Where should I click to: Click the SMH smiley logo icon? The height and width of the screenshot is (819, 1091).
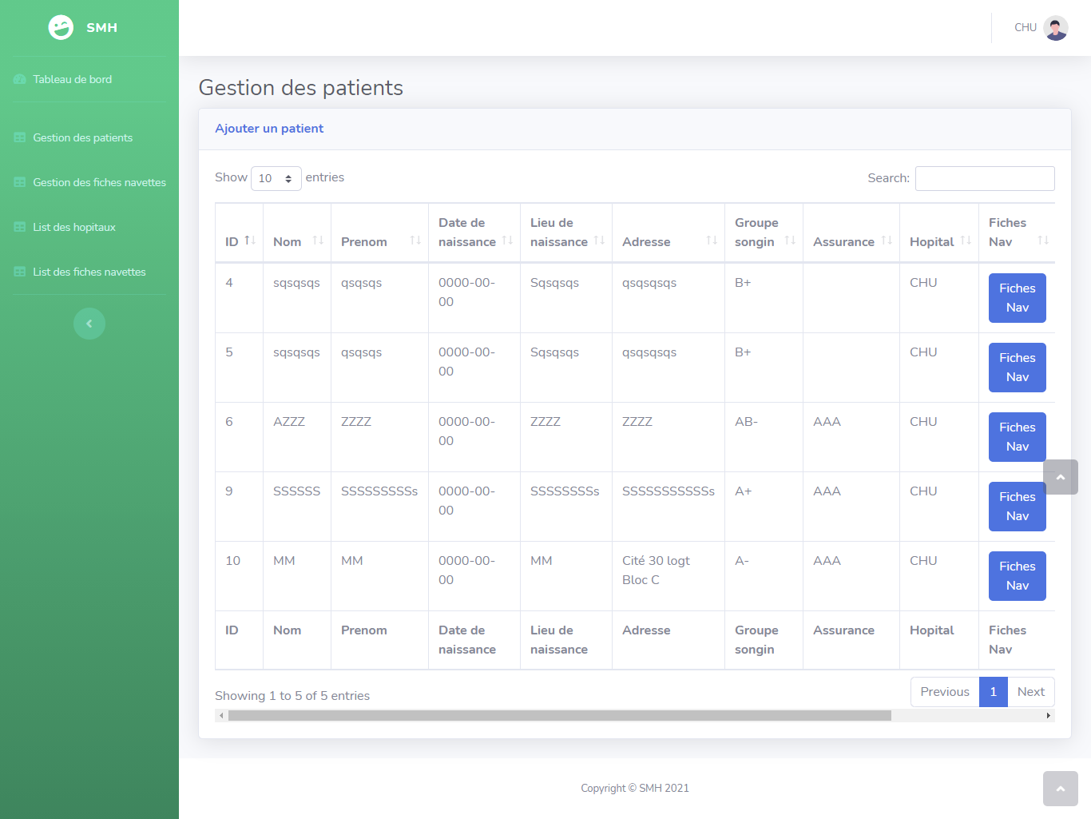coord(61,26)
